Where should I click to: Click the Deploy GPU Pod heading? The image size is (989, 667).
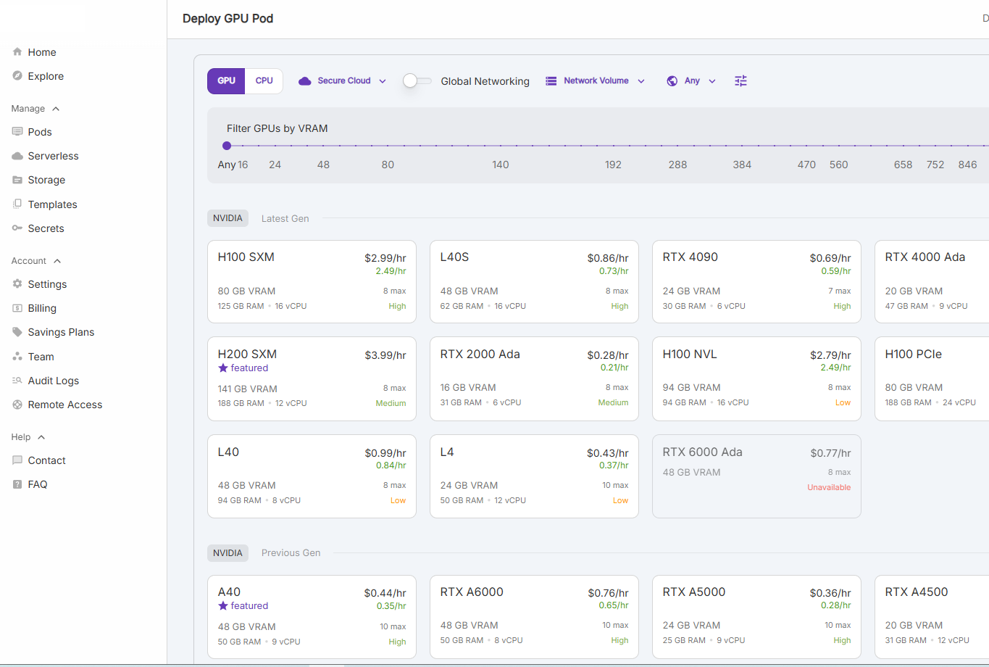coord(228,19)
